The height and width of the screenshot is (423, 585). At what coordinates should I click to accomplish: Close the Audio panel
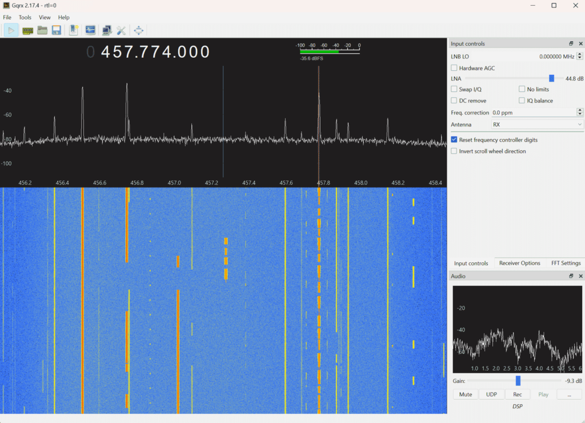click(580, 276)
